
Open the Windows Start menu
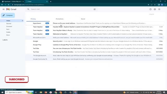point(2,92)
